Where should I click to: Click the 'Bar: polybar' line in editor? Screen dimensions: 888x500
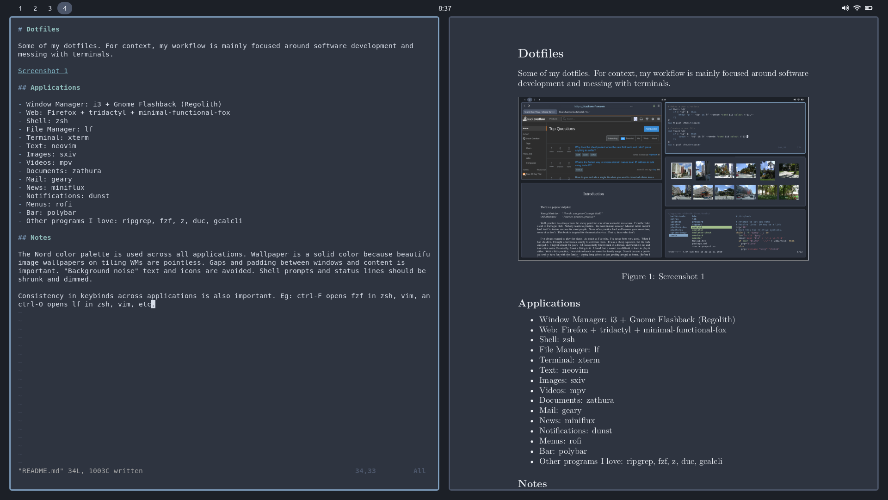(x=47, y=212)
